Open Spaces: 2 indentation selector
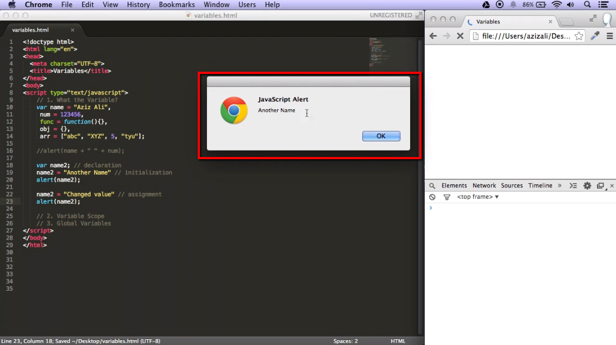 345,341
